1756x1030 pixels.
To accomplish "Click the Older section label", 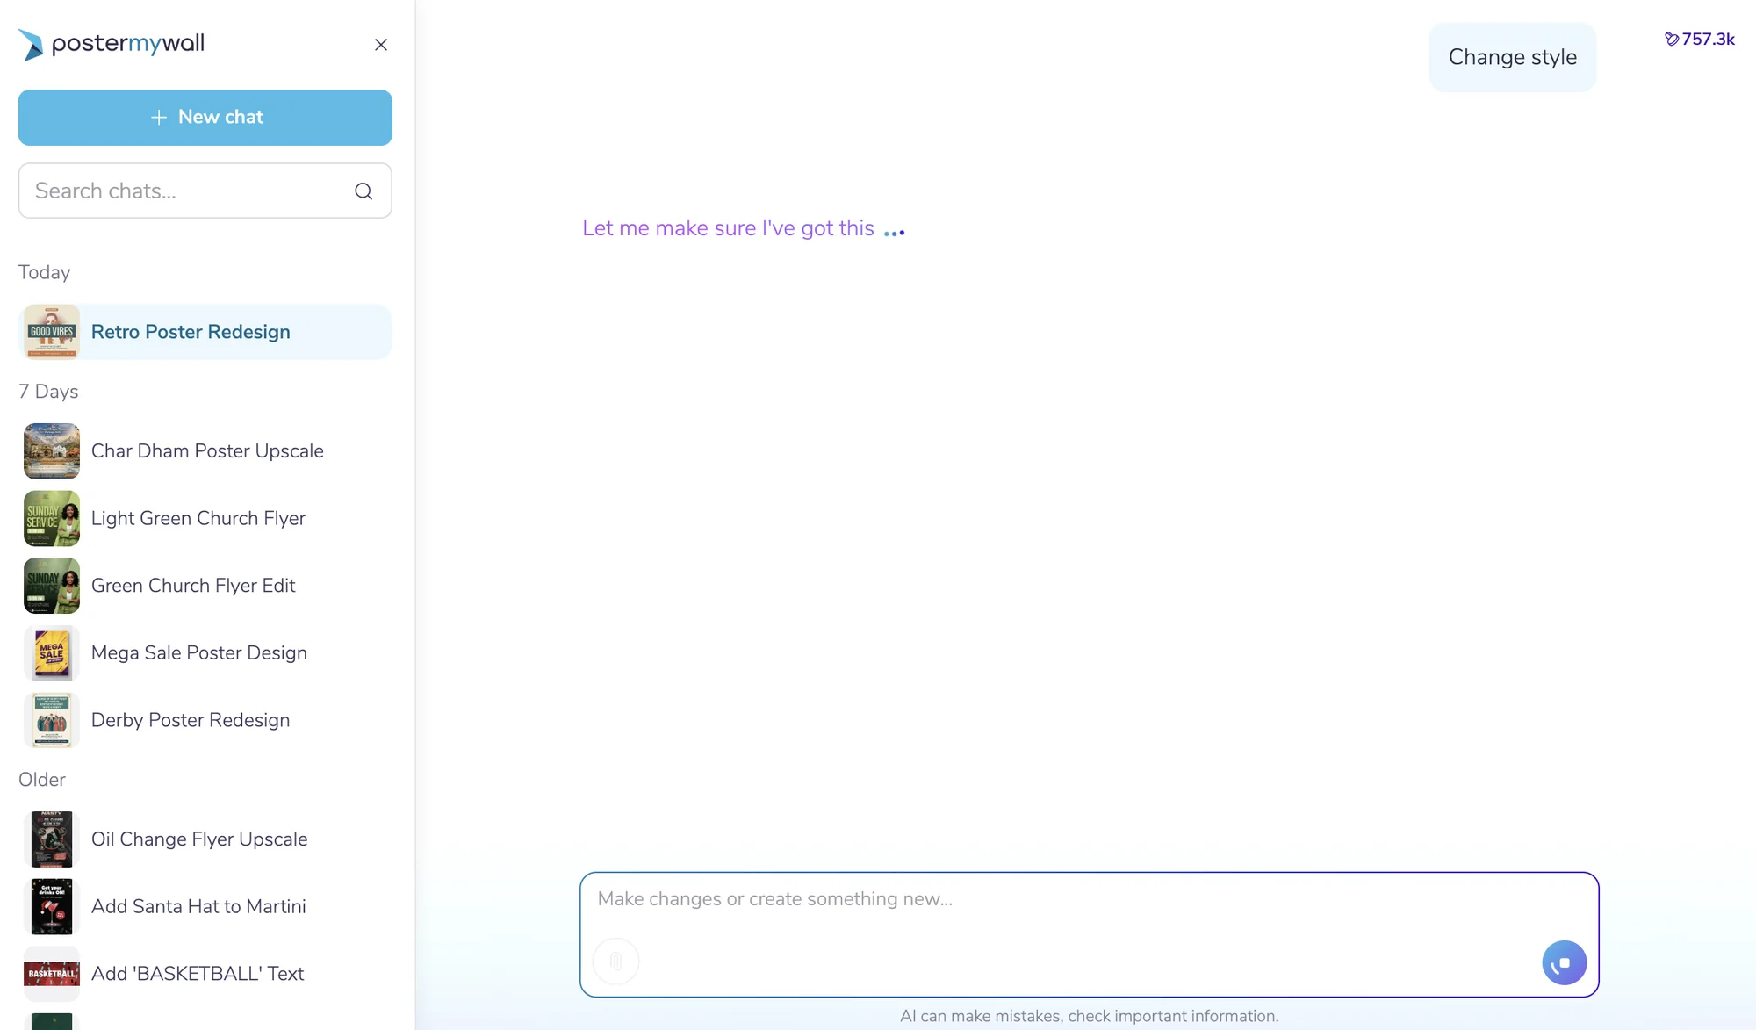I will [42, 780].
